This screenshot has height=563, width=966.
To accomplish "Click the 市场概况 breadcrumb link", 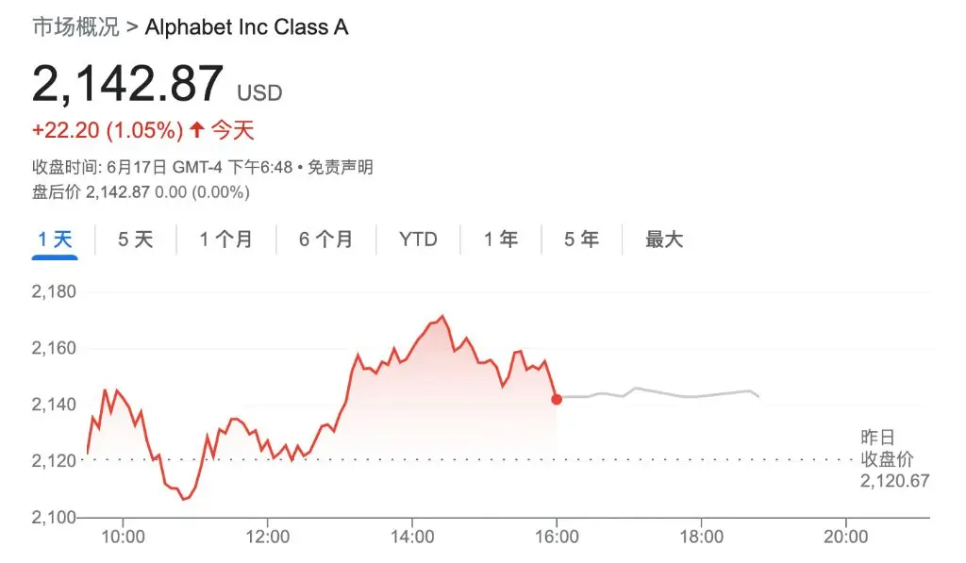I will [x=75, y=26].
